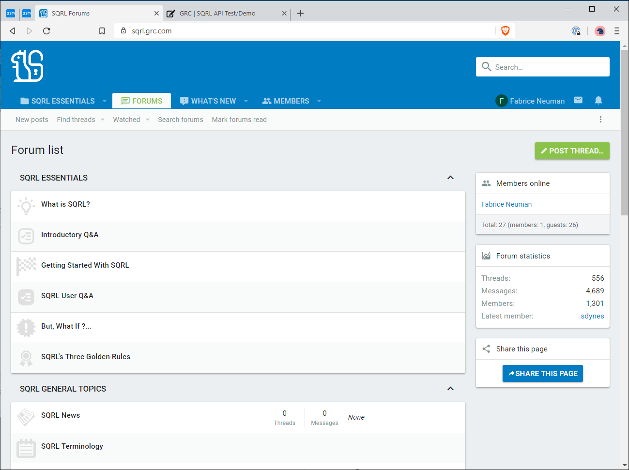Screen dimensions: 629x470
Task: Expand the Watched dropdown arrow
Action: pyautogui.click(x=148, y=120)
